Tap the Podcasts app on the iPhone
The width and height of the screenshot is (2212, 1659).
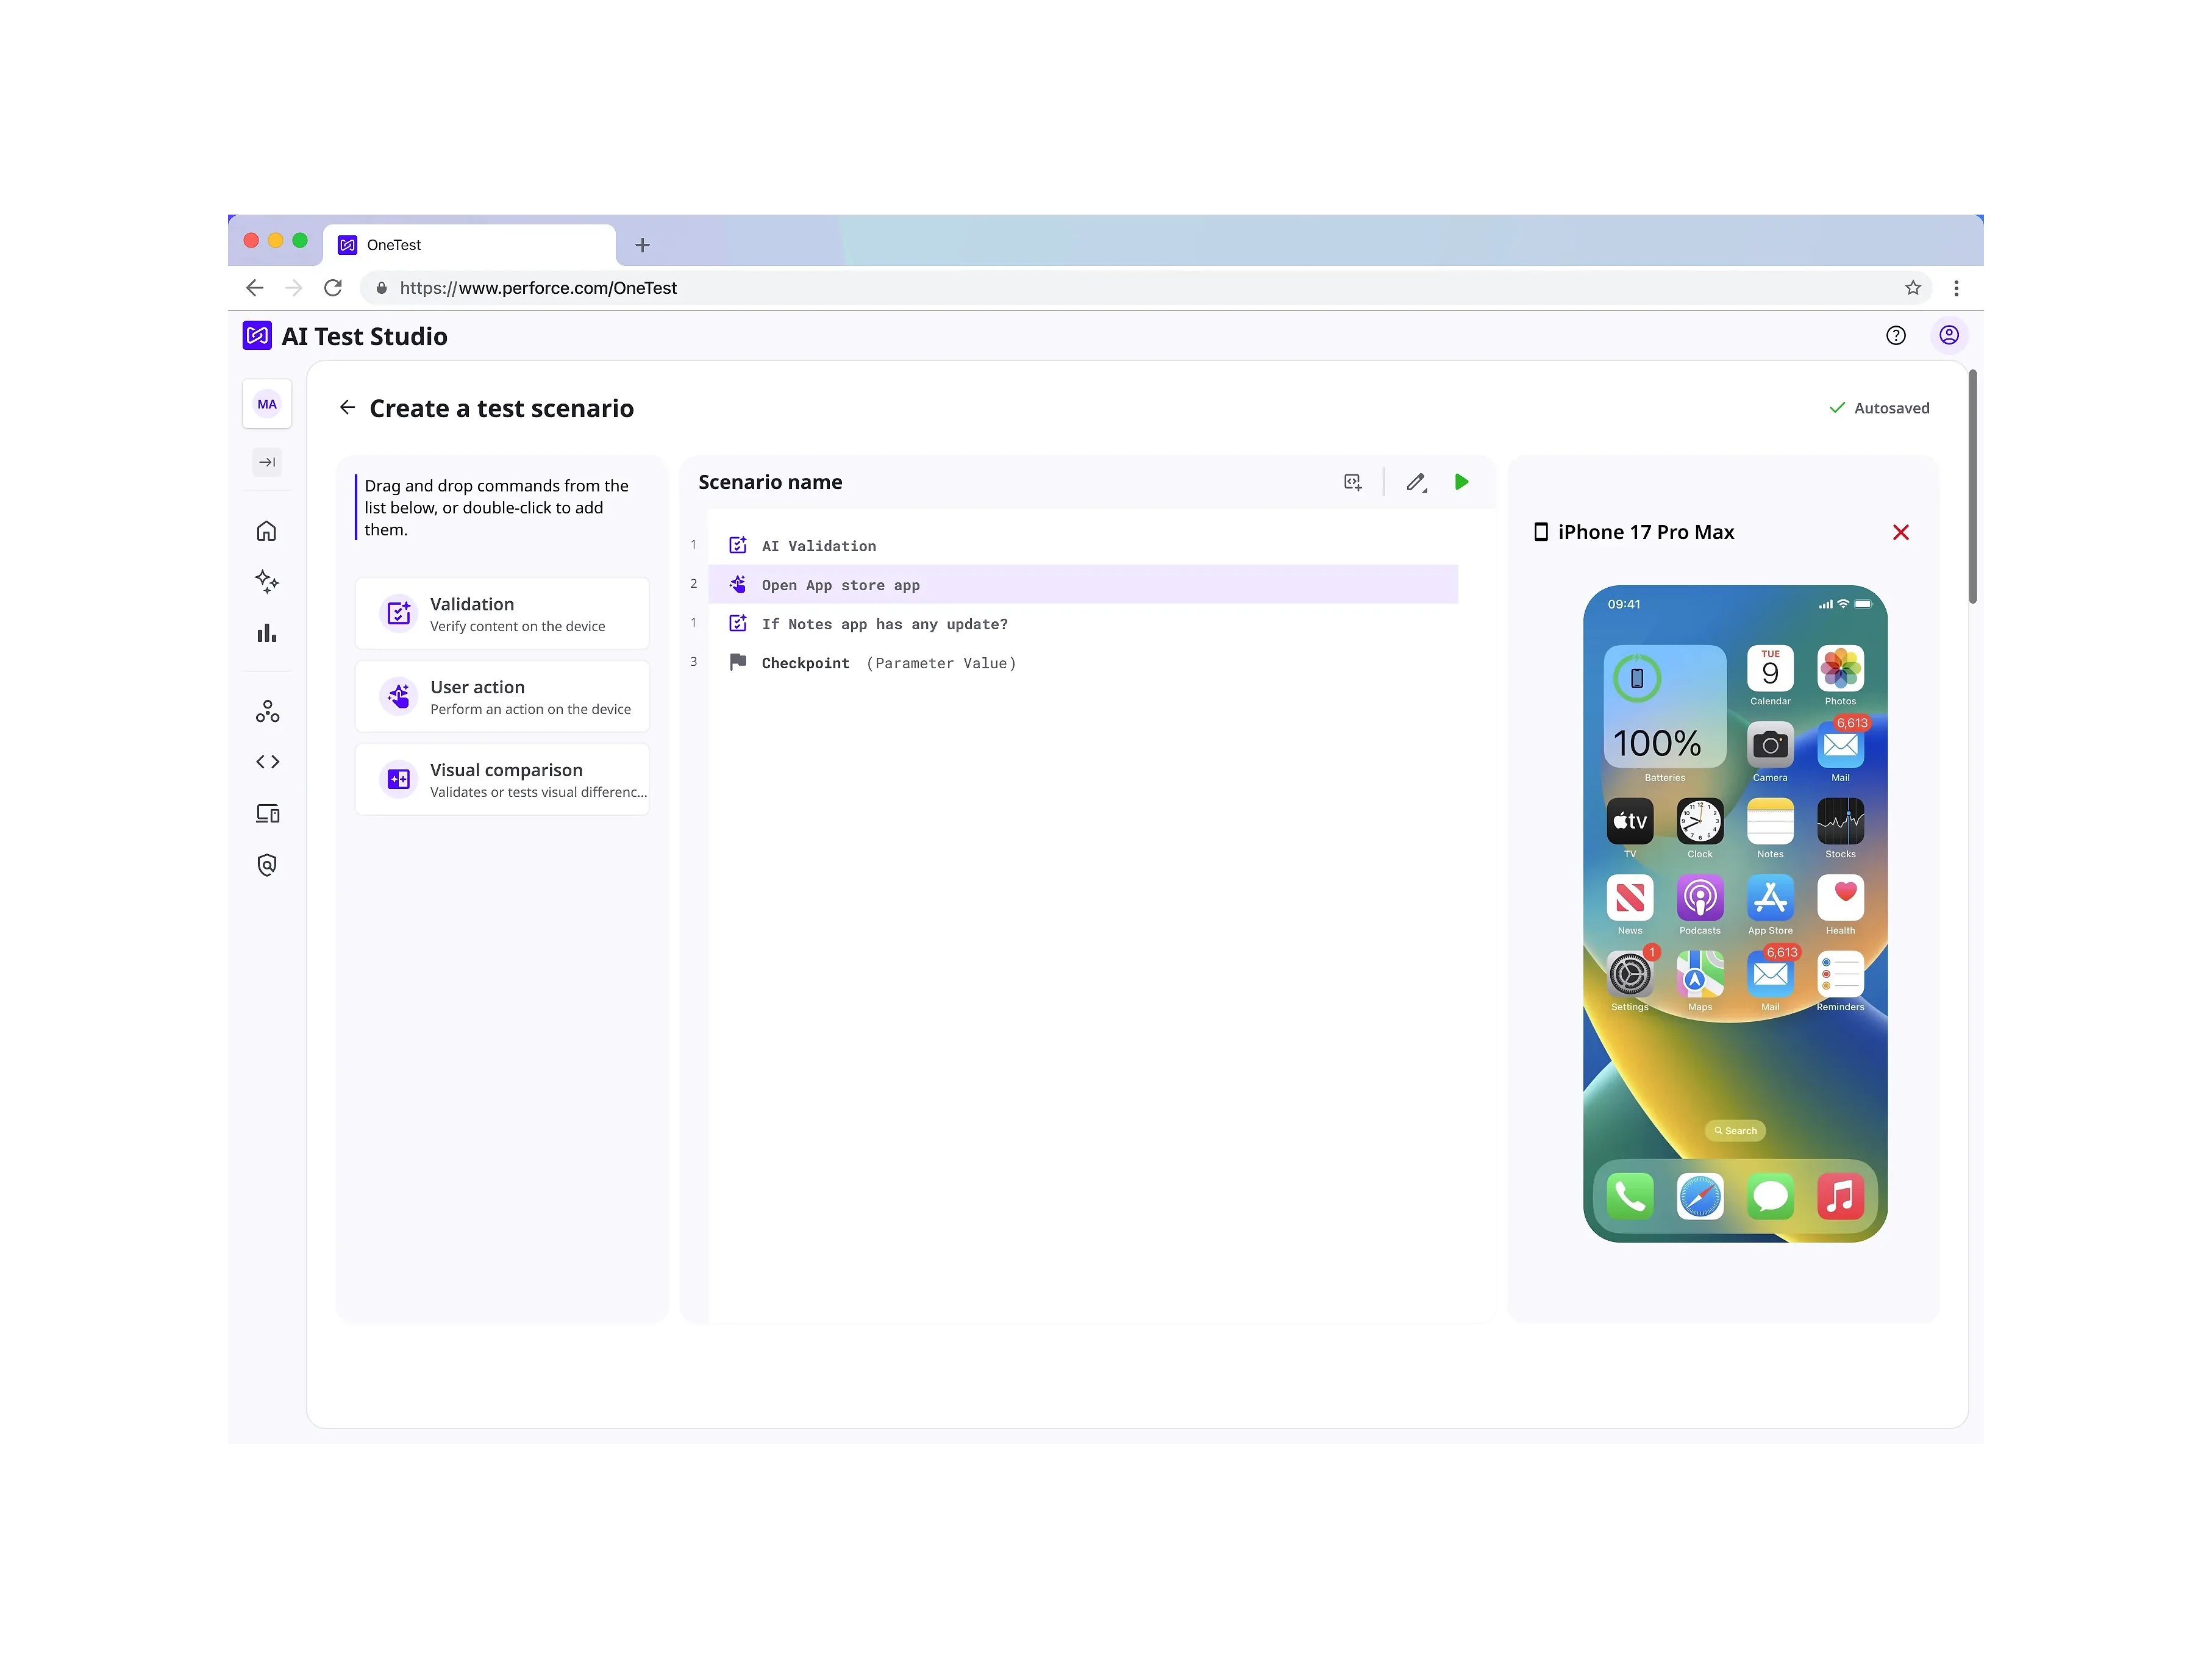point(1700,898)
